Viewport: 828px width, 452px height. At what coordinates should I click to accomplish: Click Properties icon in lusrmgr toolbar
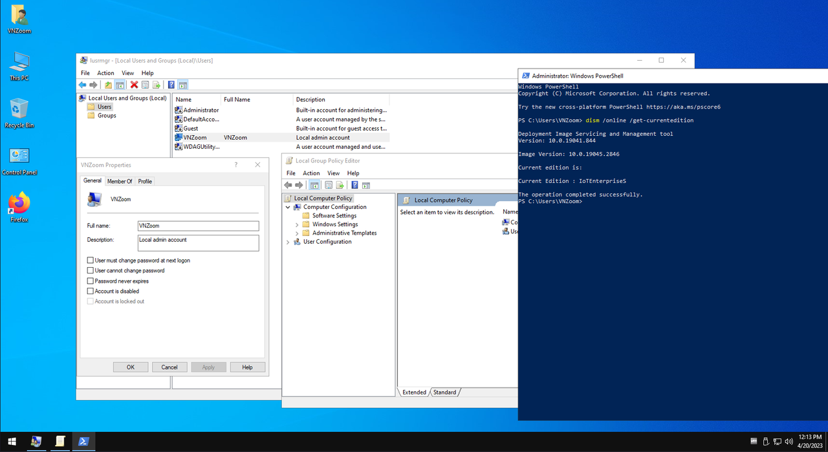click(145, 85)
